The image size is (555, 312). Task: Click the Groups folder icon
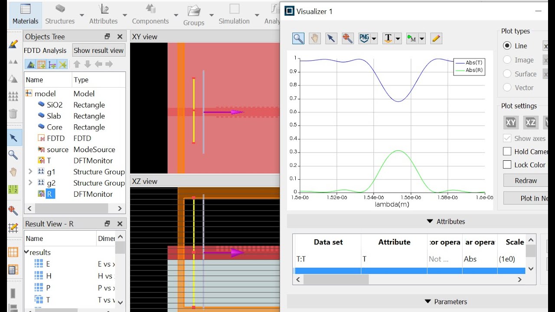point(194,10)
